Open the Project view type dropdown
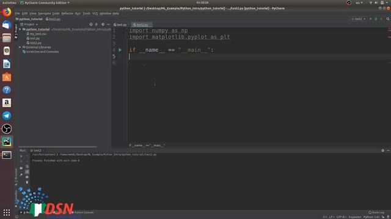 29,24
